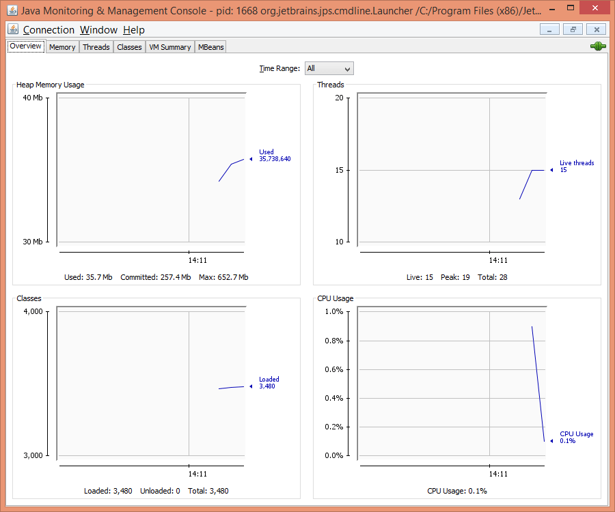Click the 14:11 label under Heap chart
This screenshot has width=615, height=512.
pyautogui.click(x=197, y=260)
